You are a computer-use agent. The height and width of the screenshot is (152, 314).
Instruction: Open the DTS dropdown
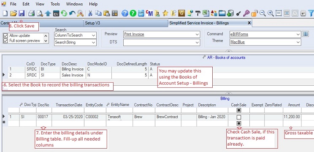[197, 42]
